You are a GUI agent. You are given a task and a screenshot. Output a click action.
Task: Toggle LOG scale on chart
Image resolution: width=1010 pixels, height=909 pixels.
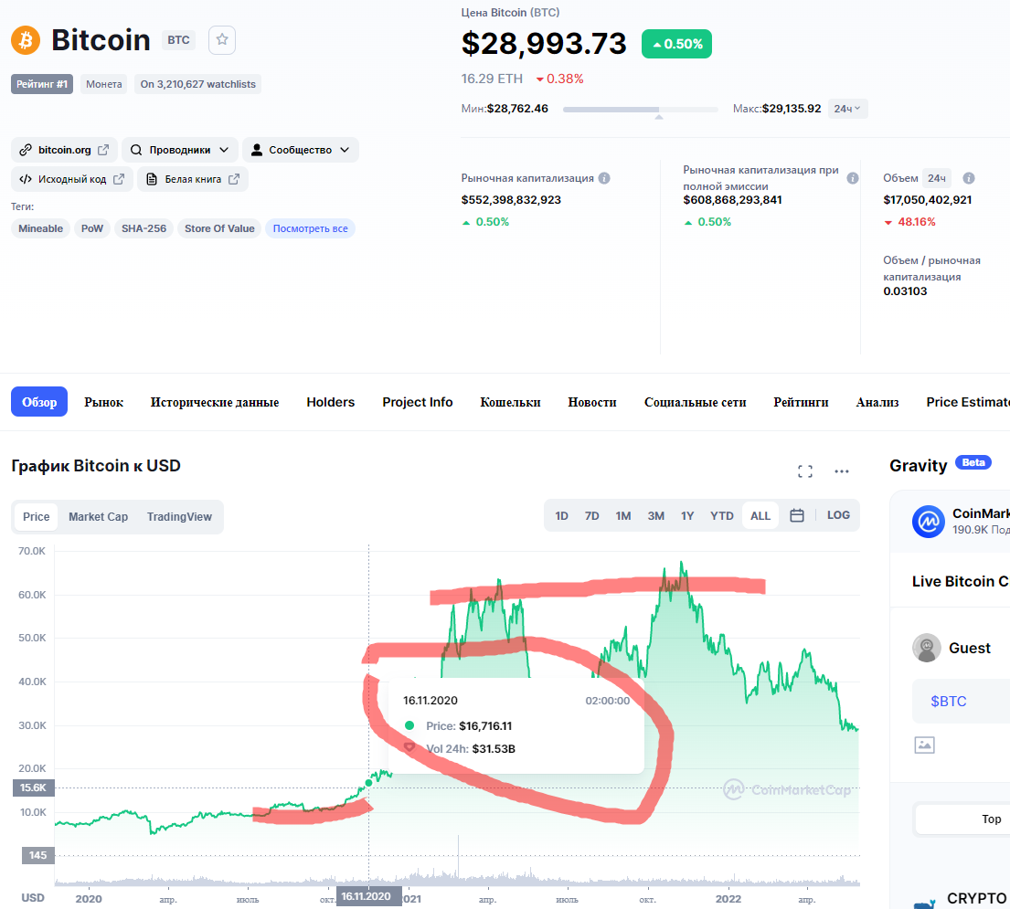[838, 515]
